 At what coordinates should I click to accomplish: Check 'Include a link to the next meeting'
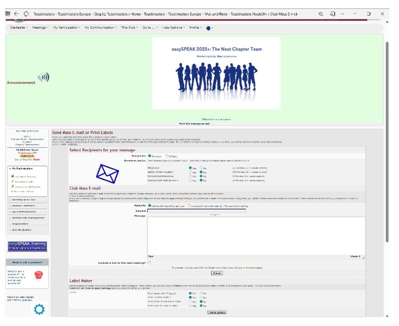pos(149,263)
